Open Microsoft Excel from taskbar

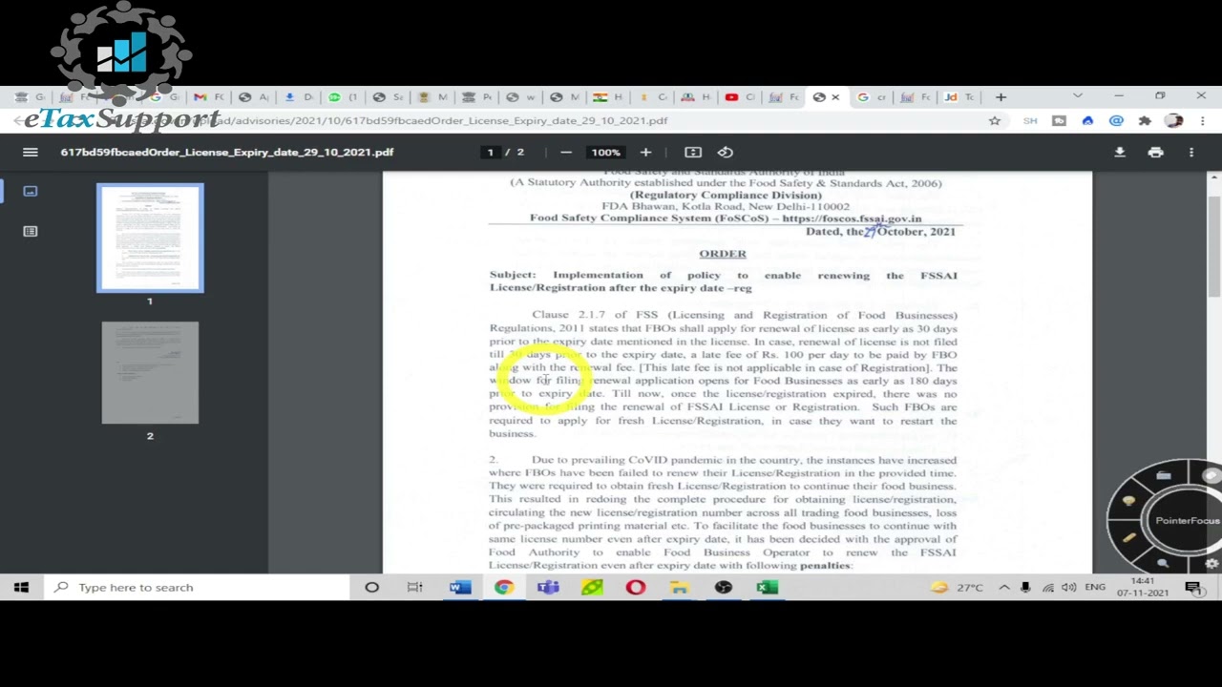pyautogui.click(x=768, y=587)
